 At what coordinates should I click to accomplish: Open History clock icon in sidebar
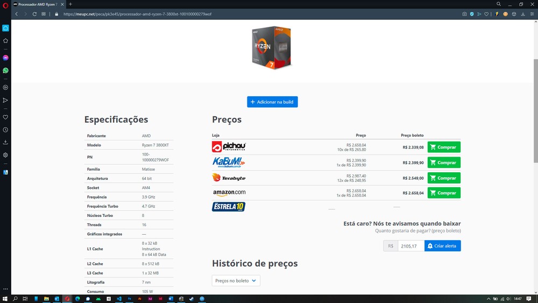coord(5,130)
